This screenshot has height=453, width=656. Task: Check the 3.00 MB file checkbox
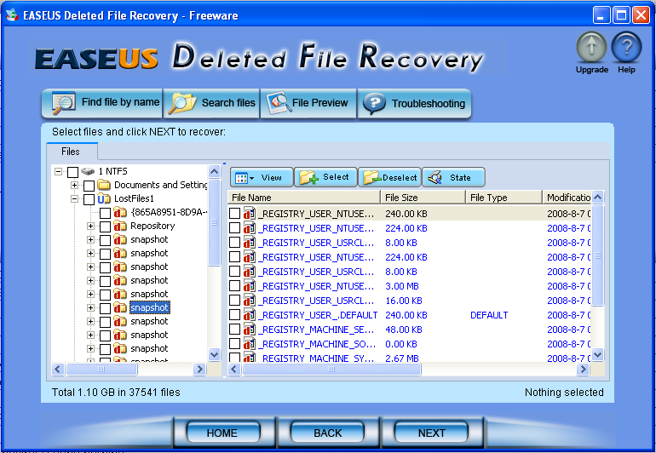(x=234, y=286)
